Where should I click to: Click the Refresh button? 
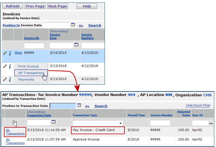13,6
